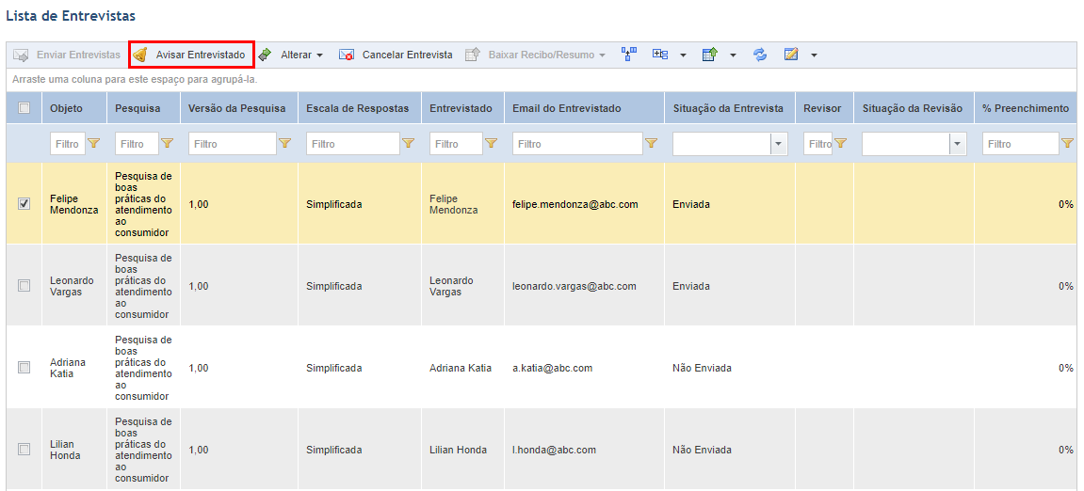Open the dropdown arrow beside the notepad icon
Image resolution: width=1084 pixels, height=491 pixels.
tap(815, 55)
